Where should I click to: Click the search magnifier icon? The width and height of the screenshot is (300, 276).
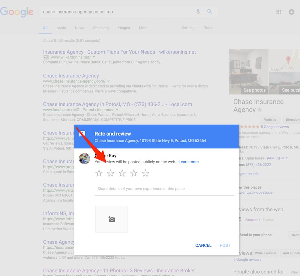[210, 12]
